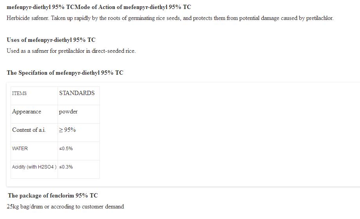Click the 'Acidity (with H2SO4)' cell
The height and width of the screenshot is (219, 360).
(34, 167)
